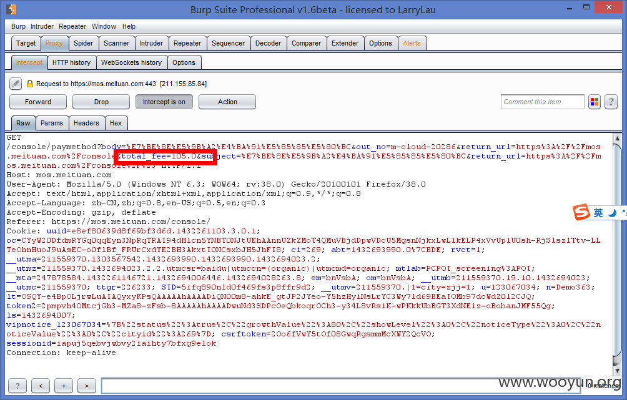Click the search help question mark button at the bottom
The width and height of the screenshot is (627, 400).
pos(17,386)
